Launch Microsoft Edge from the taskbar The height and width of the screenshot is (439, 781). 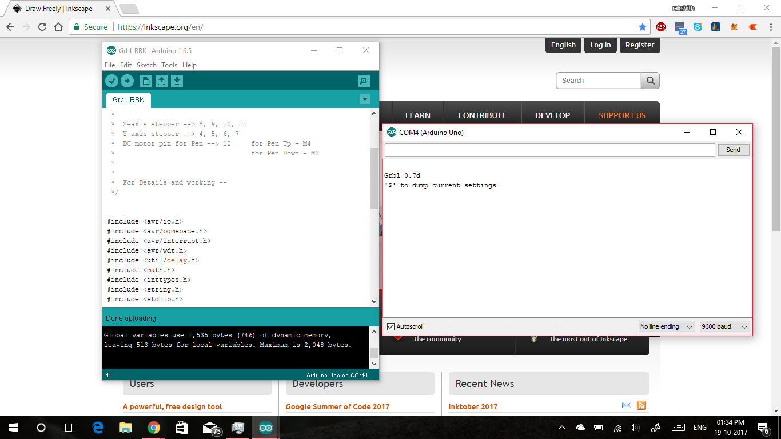pyautogui.click(x=98, y=428)
